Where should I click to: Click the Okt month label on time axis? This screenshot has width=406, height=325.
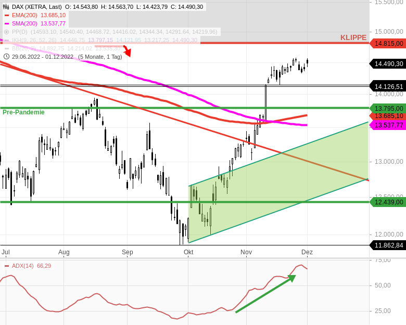click(188, 252)
